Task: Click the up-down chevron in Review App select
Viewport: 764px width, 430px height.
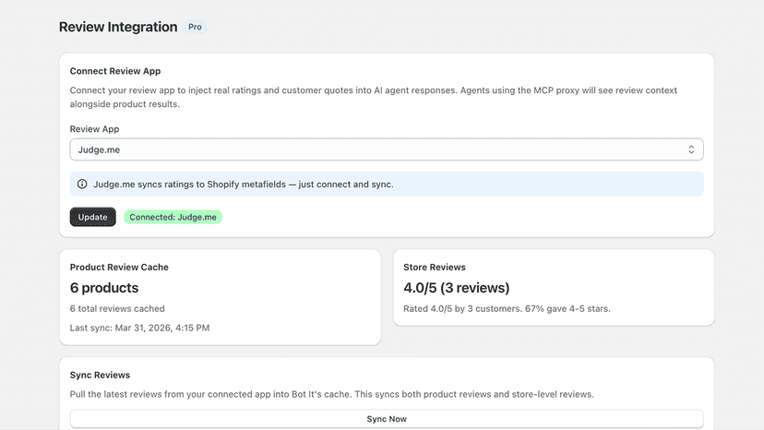Action: click(691, 149)
